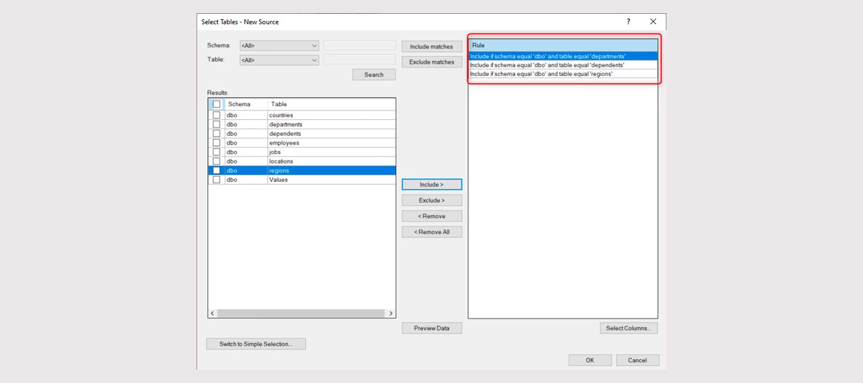This screenshot has width=863, height=383.
Task: Confirm with the OK button
Action: [590, 360]
